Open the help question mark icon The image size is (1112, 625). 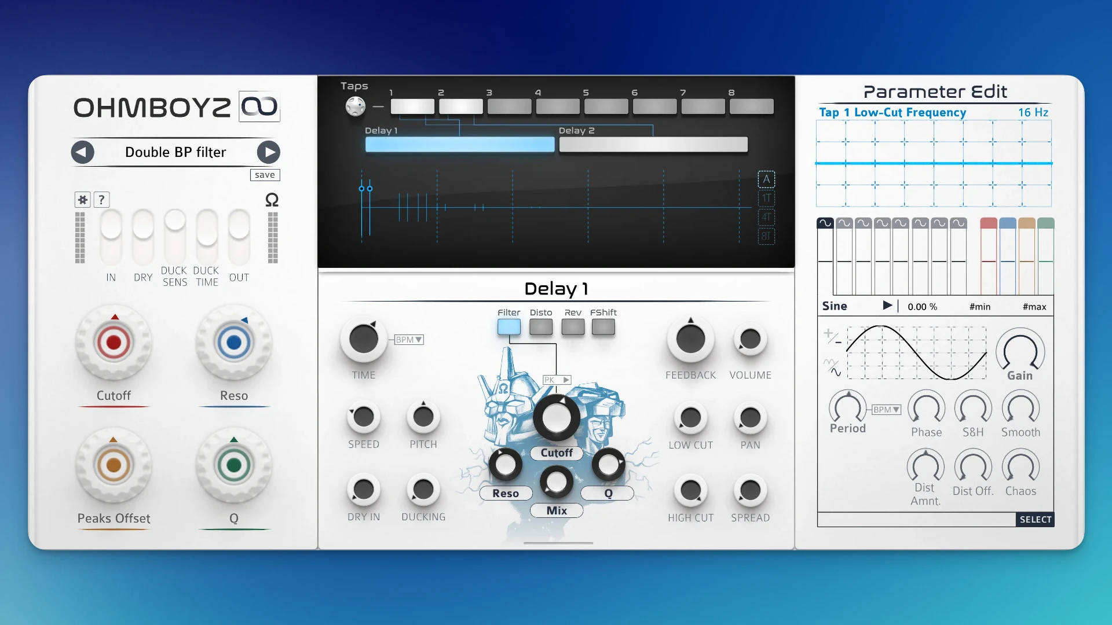click(101, 200)
